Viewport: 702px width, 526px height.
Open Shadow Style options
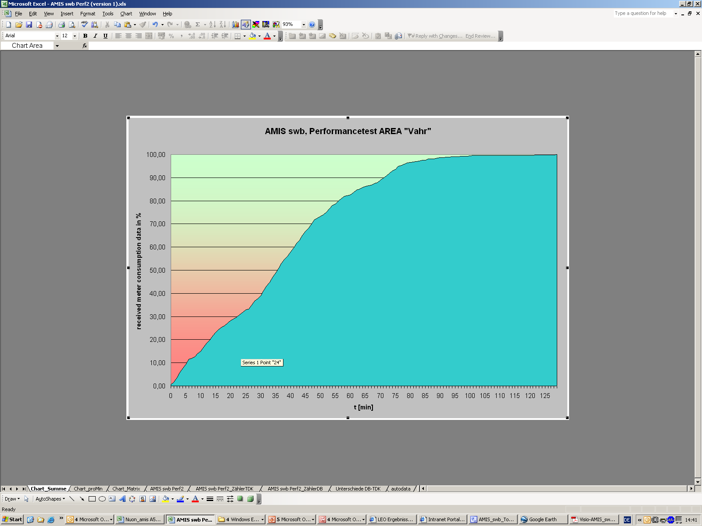click(x=240, y=499)
